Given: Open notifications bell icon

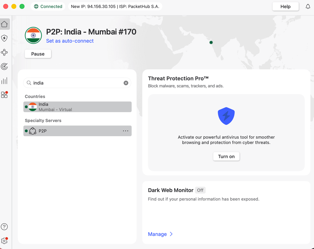Looking at the screenshot, I should [308, 7].
